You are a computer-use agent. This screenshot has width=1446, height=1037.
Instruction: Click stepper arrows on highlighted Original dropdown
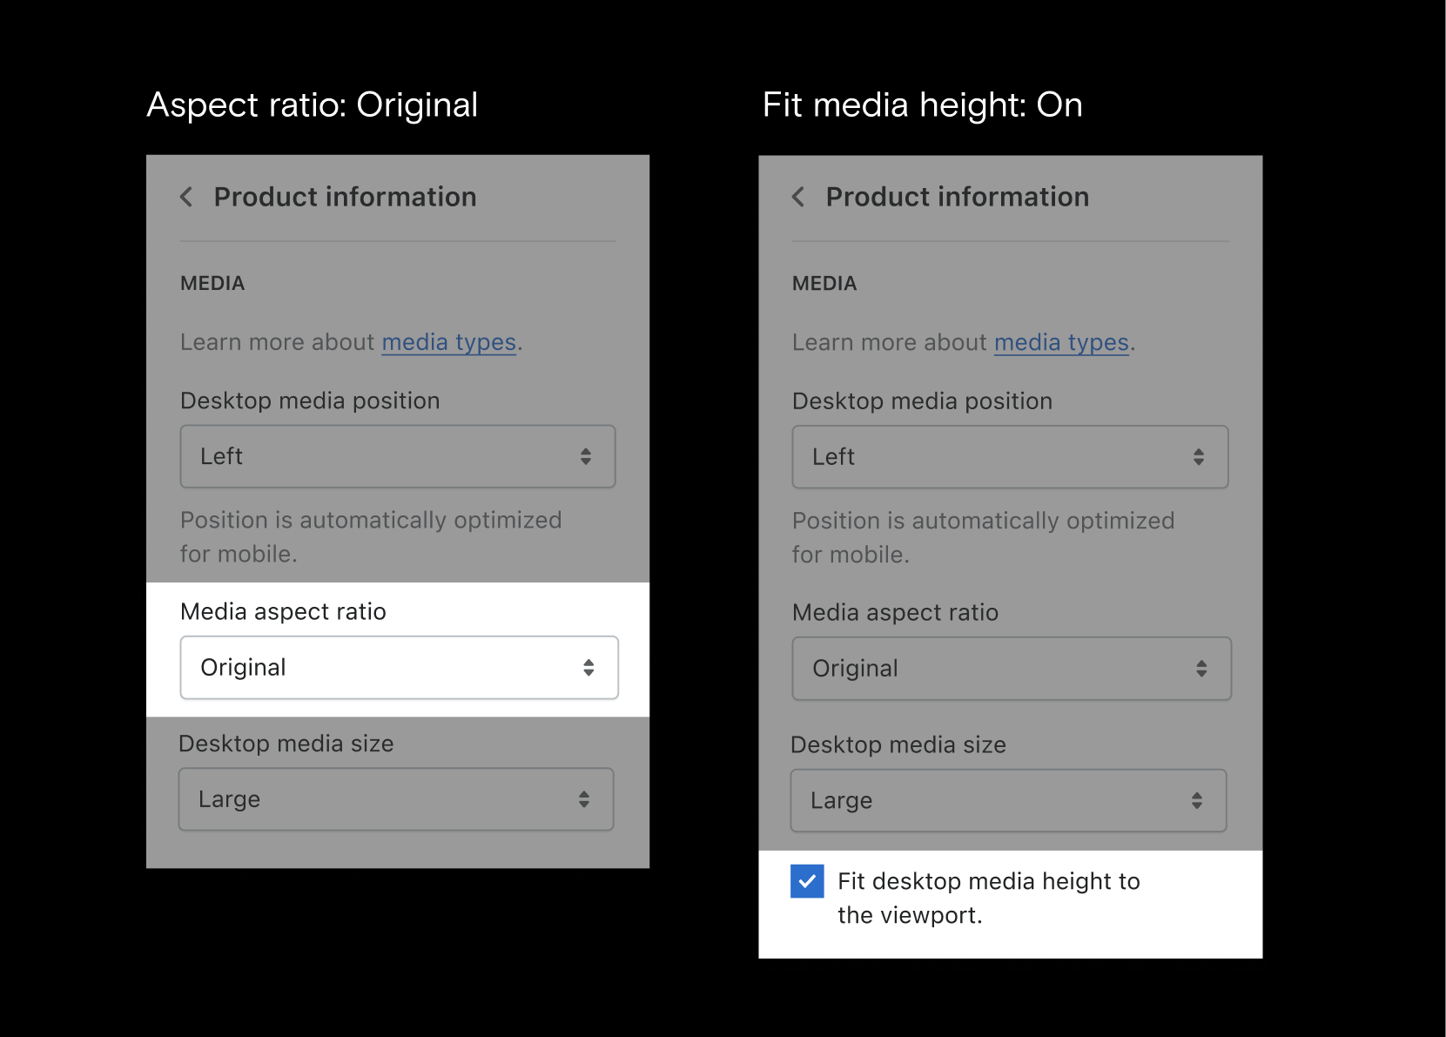tap(588, 668)
